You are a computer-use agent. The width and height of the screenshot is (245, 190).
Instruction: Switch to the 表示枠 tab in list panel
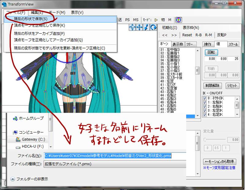[178, 44]
